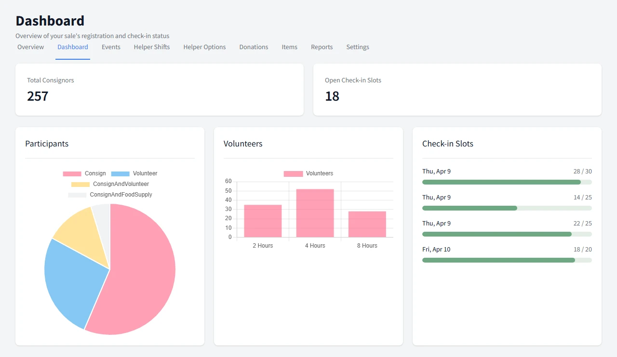
Task: Open the Events tab
Action: click(x=111, y=47)
